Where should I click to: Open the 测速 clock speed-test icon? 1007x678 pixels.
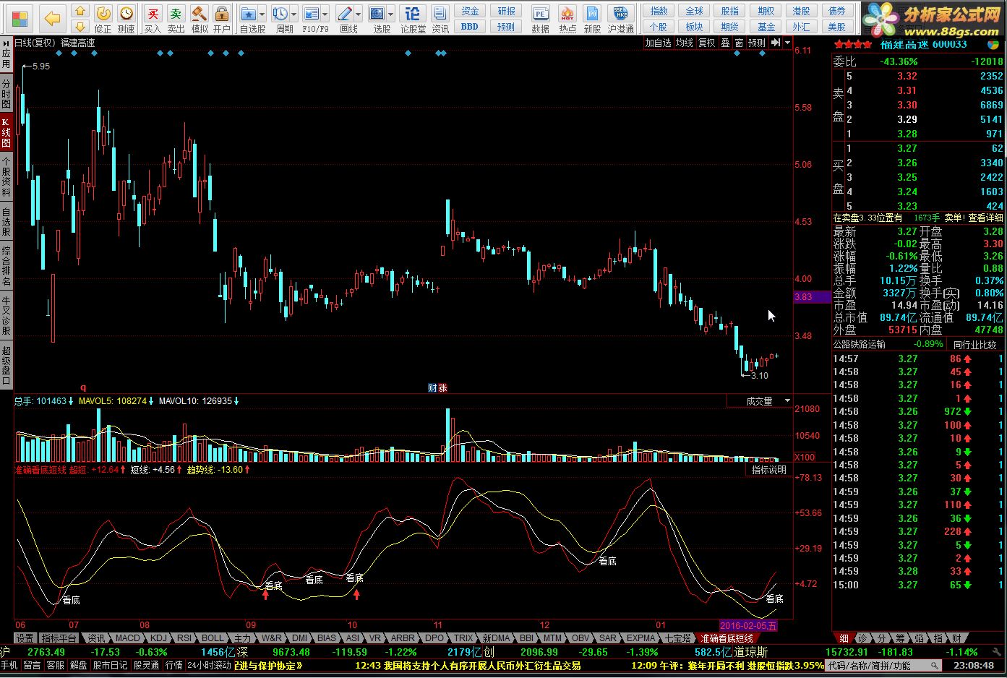127,13
